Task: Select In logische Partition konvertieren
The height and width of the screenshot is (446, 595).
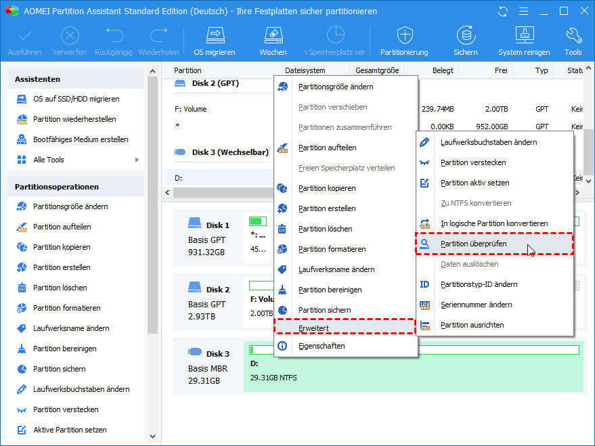Action: pos(494,223)
